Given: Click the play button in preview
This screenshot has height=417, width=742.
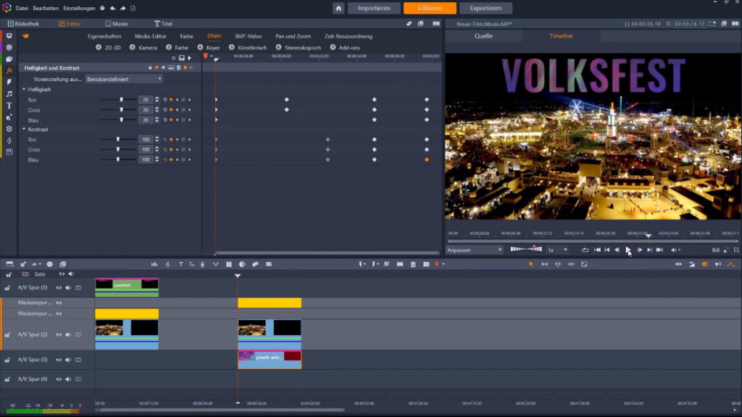Looking at the screenshot, I should click(x=628, y=250).
